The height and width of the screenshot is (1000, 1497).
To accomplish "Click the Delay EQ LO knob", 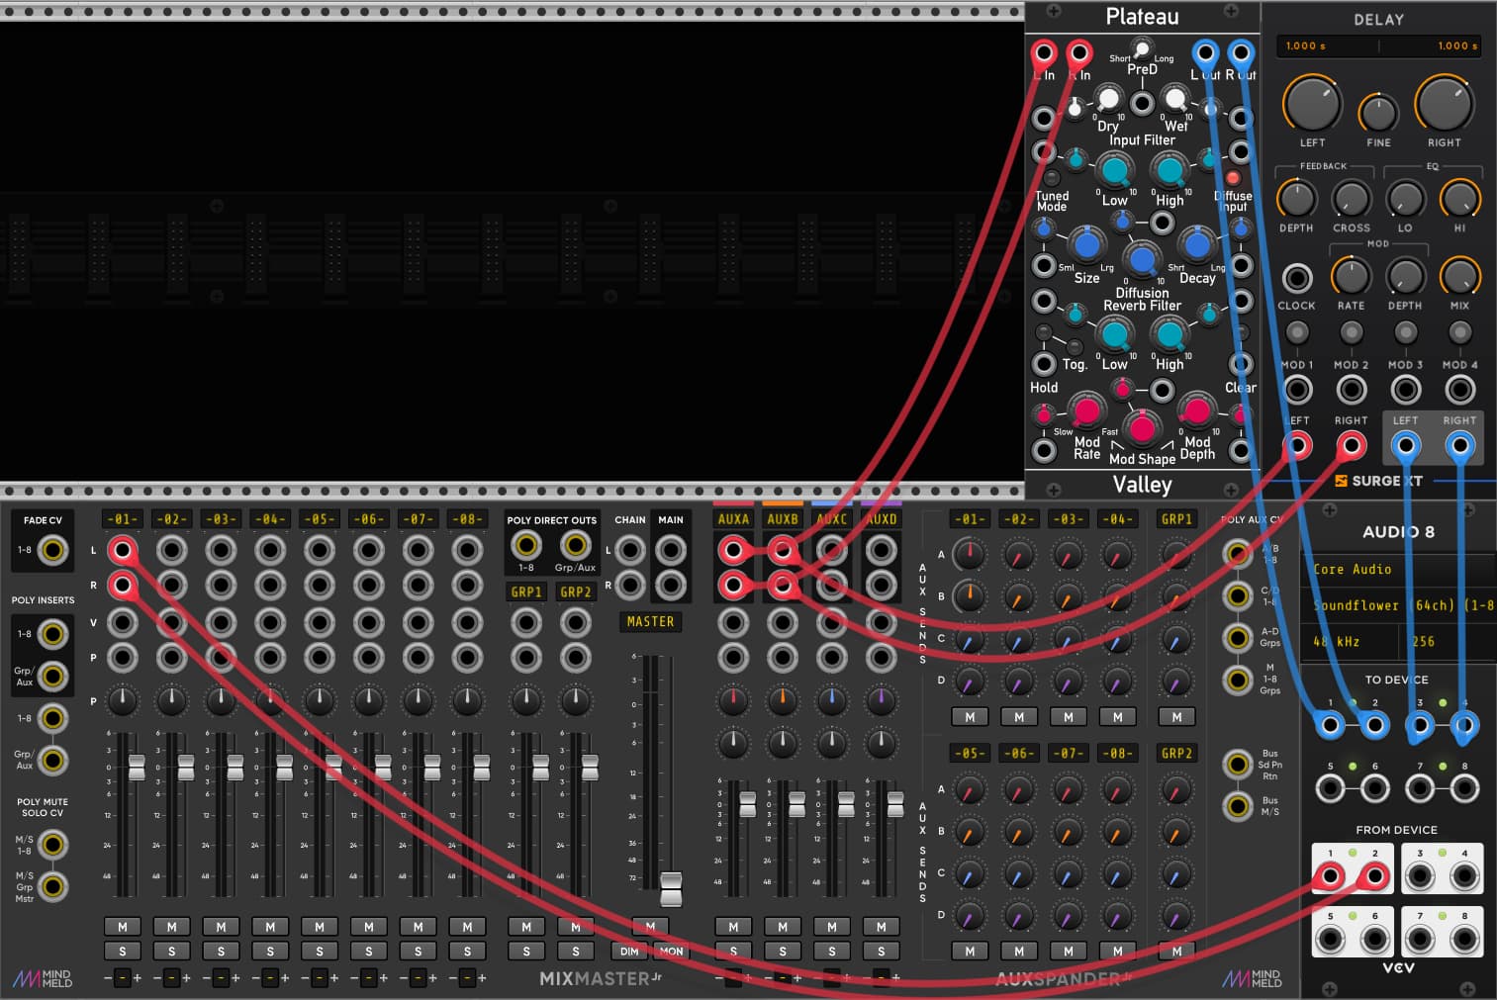I will pyautogui.click(x=1405, y=199).
